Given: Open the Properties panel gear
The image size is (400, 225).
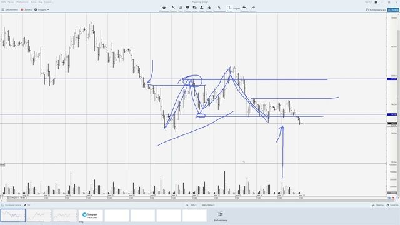Looking at the screenshot, I should 392,205.
